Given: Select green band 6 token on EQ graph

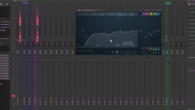Looking at the screenshot, I should (120, 31).
